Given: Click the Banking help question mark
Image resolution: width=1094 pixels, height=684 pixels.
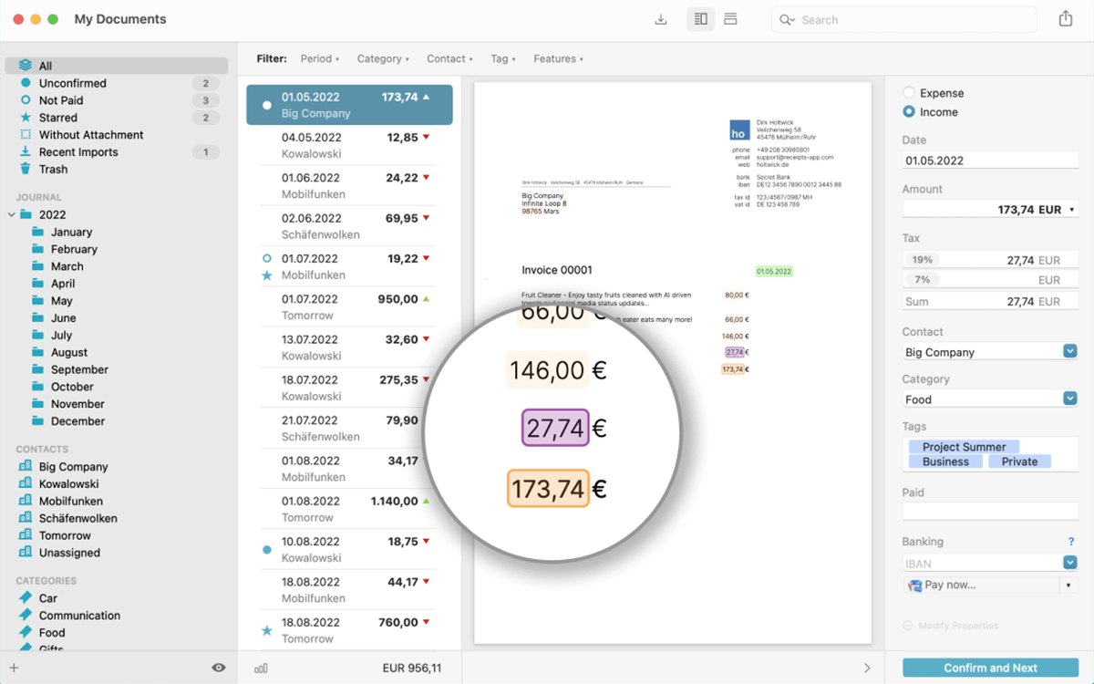Looking at the screenshot, I should [x=1071, y=542].
